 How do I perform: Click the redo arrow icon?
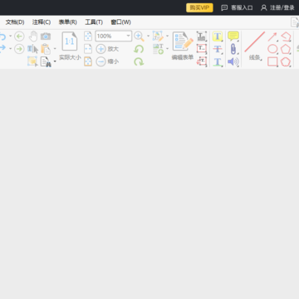2,48
